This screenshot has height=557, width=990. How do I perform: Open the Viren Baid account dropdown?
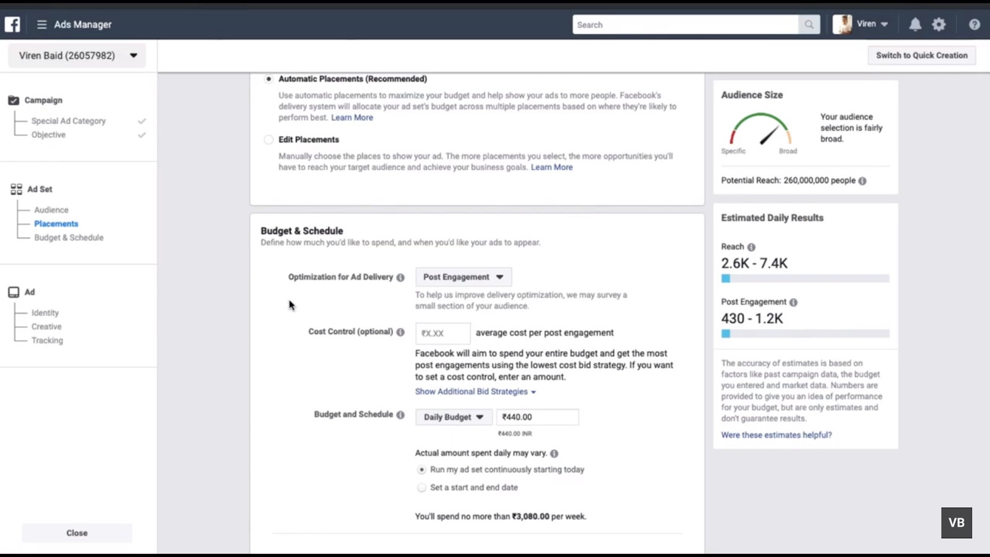pos(77,56)
